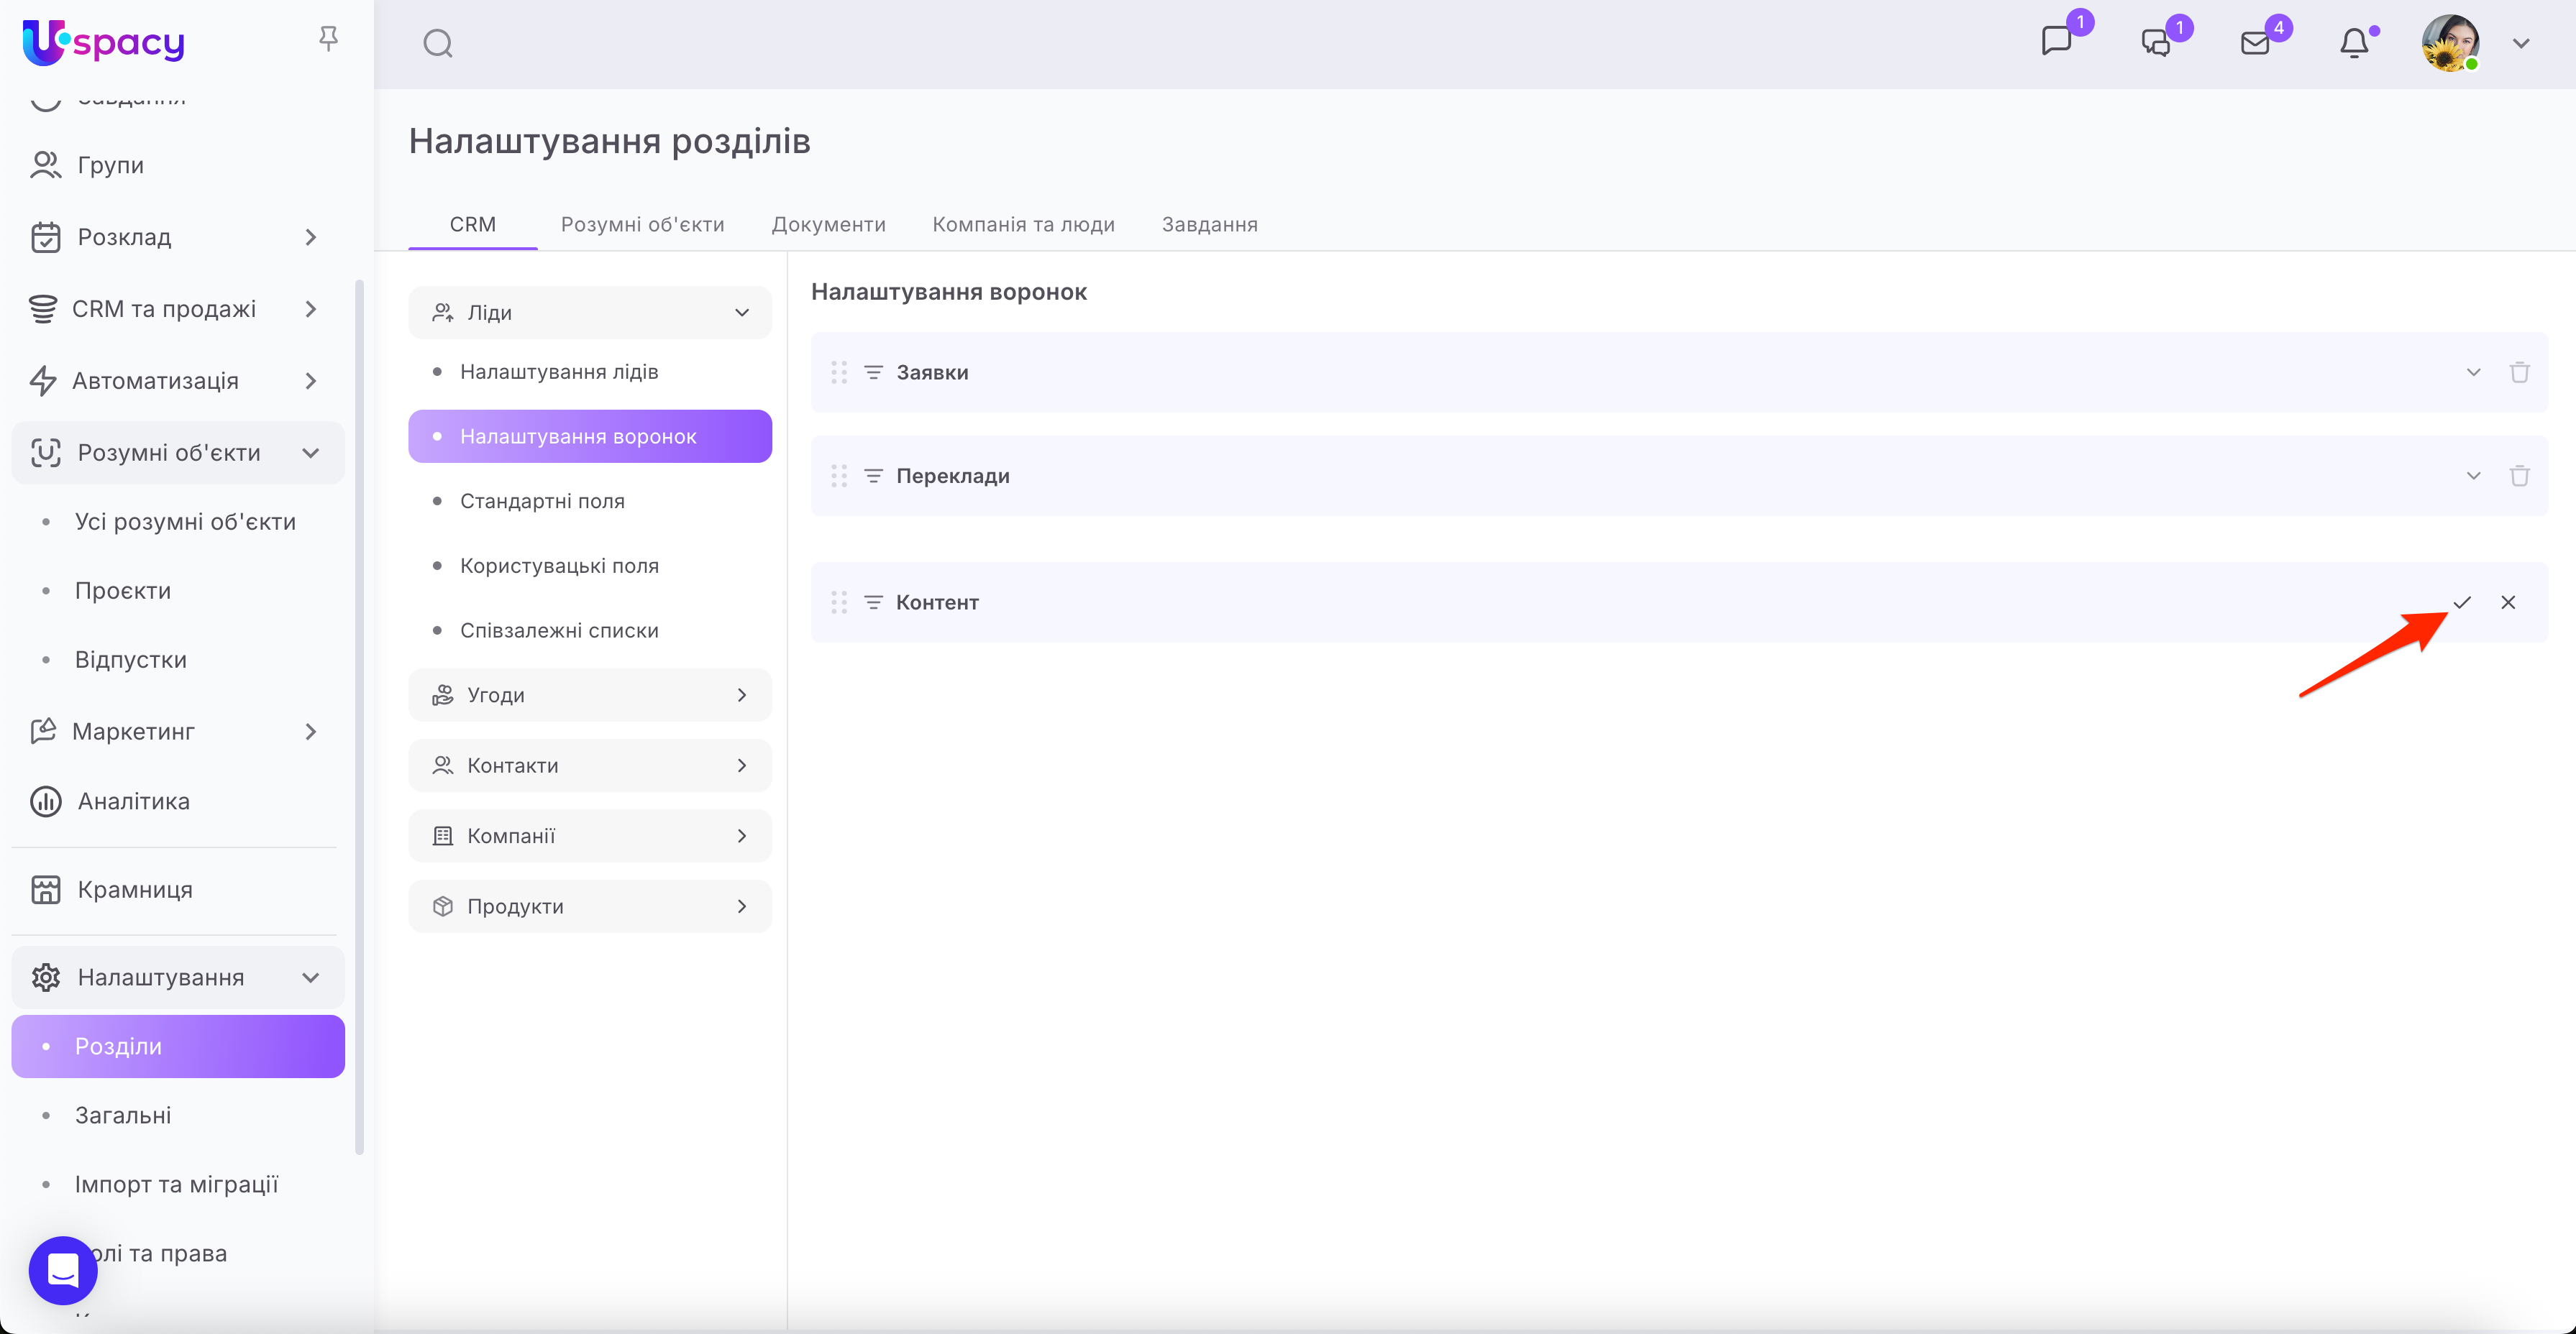Open the user profile dropdown arrow
Screen dimensions: 2576x1334
coord(2521,43)
